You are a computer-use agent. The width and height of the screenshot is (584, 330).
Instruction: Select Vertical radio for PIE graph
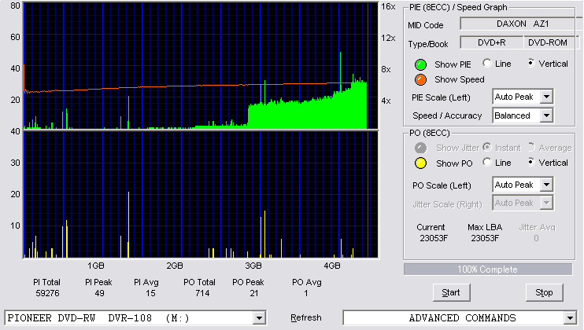[x=531, y=63]
